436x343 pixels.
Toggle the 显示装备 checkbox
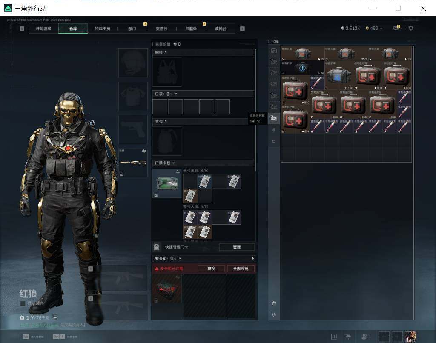(x=23, y=303)
